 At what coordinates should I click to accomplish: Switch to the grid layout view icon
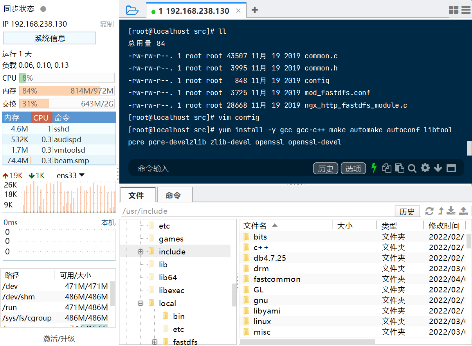454,10
